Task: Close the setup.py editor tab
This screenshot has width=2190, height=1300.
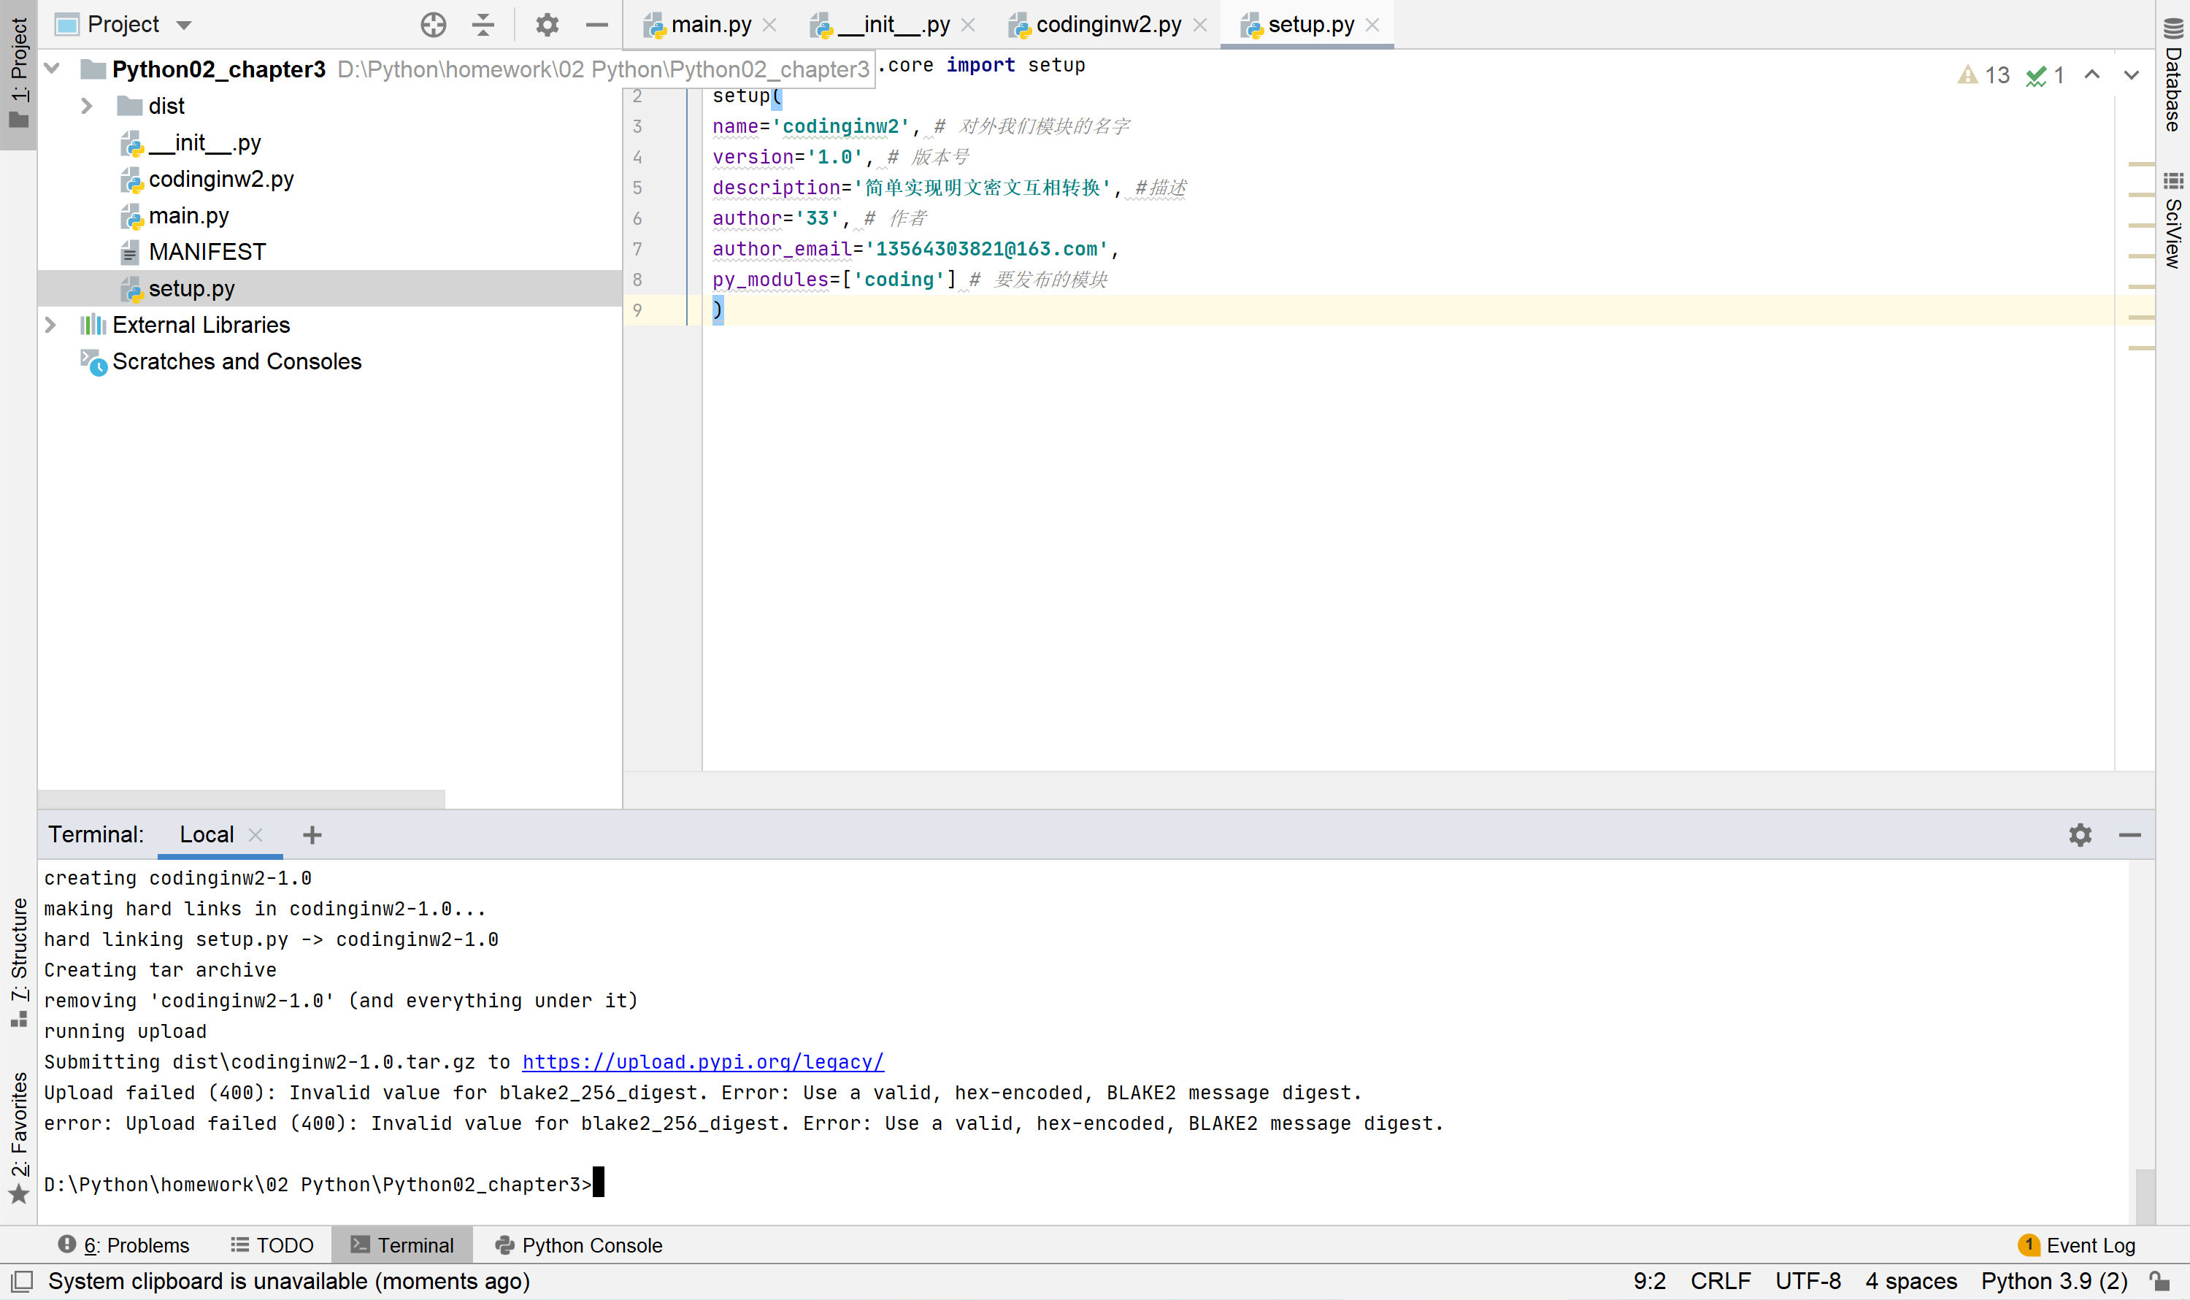Action: (x=1372, y=26)
